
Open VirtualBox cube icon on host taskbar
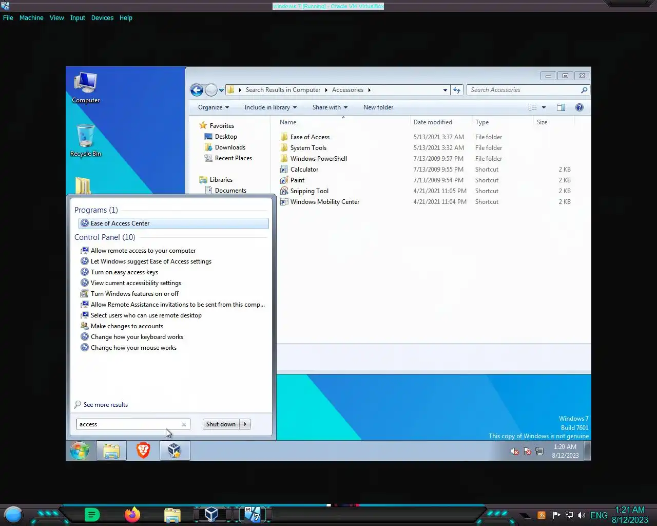click(x=211, y=514)
